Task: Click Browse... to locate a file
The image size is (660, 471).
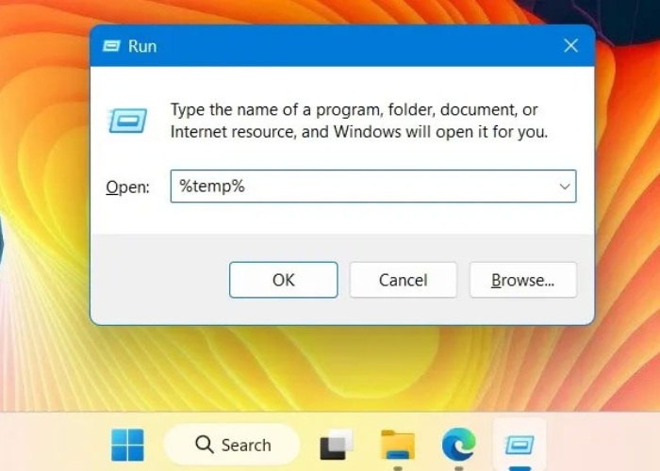Action: pyautogui.click(x=522, y=280)
